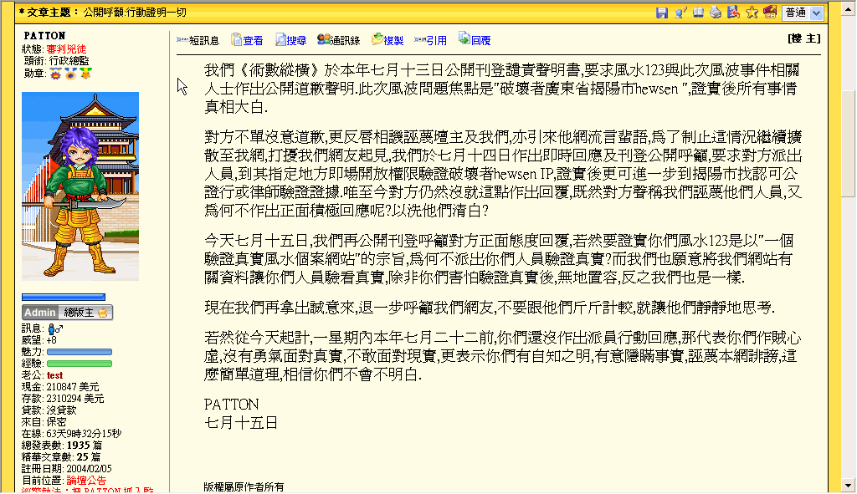Click the blue 魅力 charm bar
The width and height of the screenshot is (857, 494).
pyautogui.click(x=80, y=352)
